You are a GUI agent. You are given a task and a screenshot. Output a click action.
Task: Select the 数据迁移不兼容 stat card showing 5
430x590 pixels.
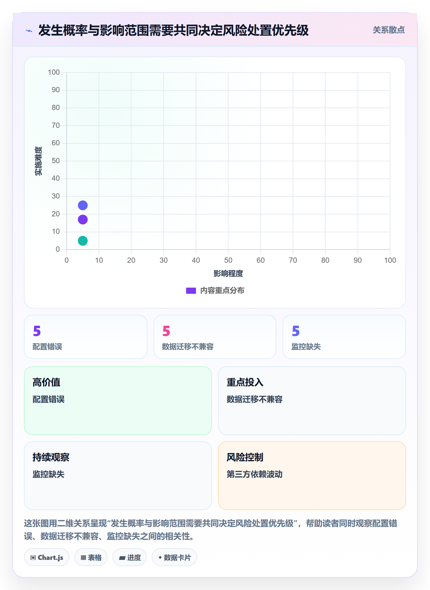click(x=215, y=337)
